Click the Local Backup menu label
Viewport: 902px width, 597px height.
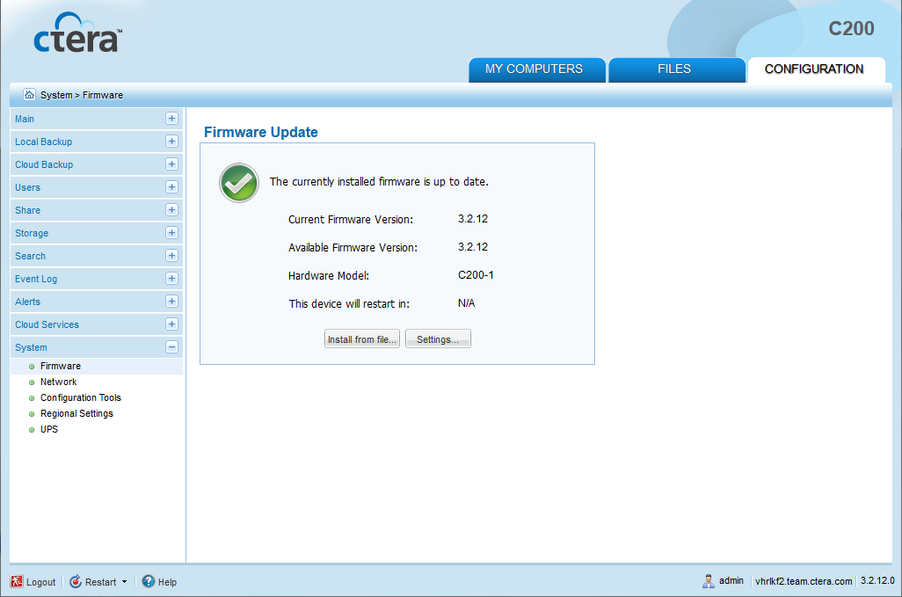pos(44,142)
